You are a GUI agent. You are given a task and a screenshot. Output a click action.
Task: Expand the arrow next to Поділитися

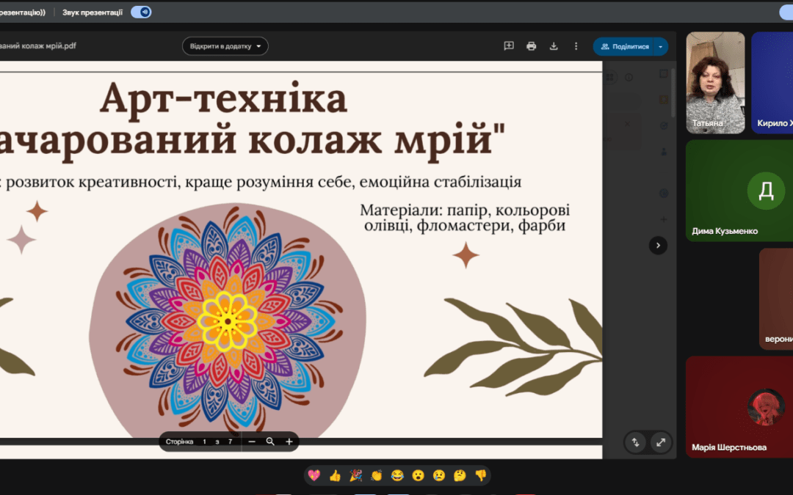tap(661, 46)
